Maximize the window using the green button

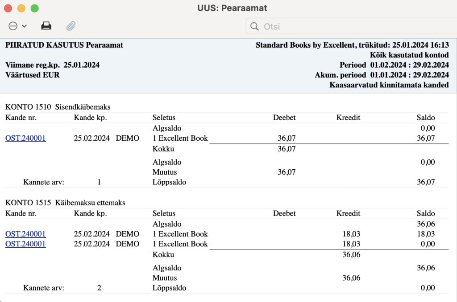tap(35, 8)
